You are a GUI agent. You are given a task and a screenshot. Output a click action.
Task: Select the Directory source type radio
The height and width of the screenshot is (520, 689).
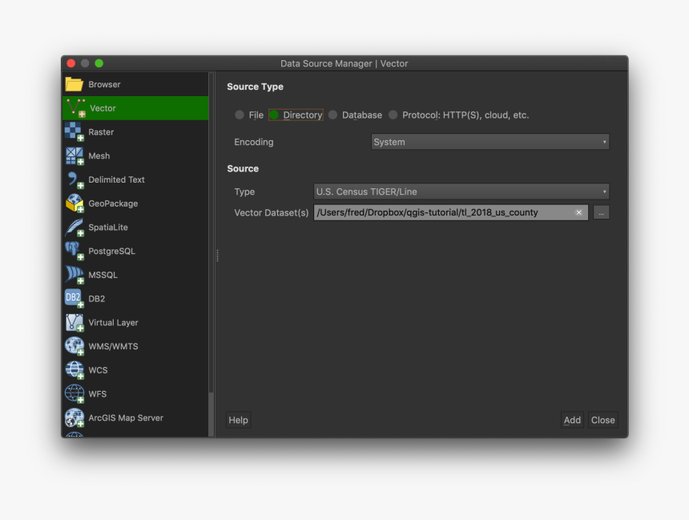(274, 115)
